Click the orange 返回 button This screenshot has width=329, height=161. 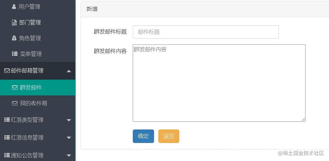pos(169,136)
